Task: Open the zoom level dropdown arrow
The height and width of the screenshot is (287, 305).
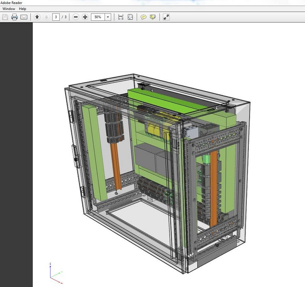Action: (x=108, y=17)
